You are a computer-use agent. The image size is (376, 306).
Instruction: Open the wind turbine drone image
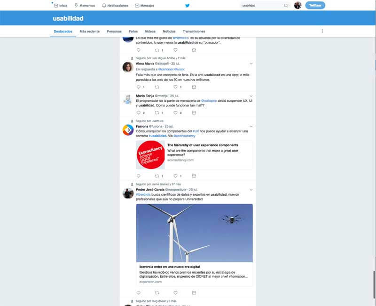pos(194,233)
